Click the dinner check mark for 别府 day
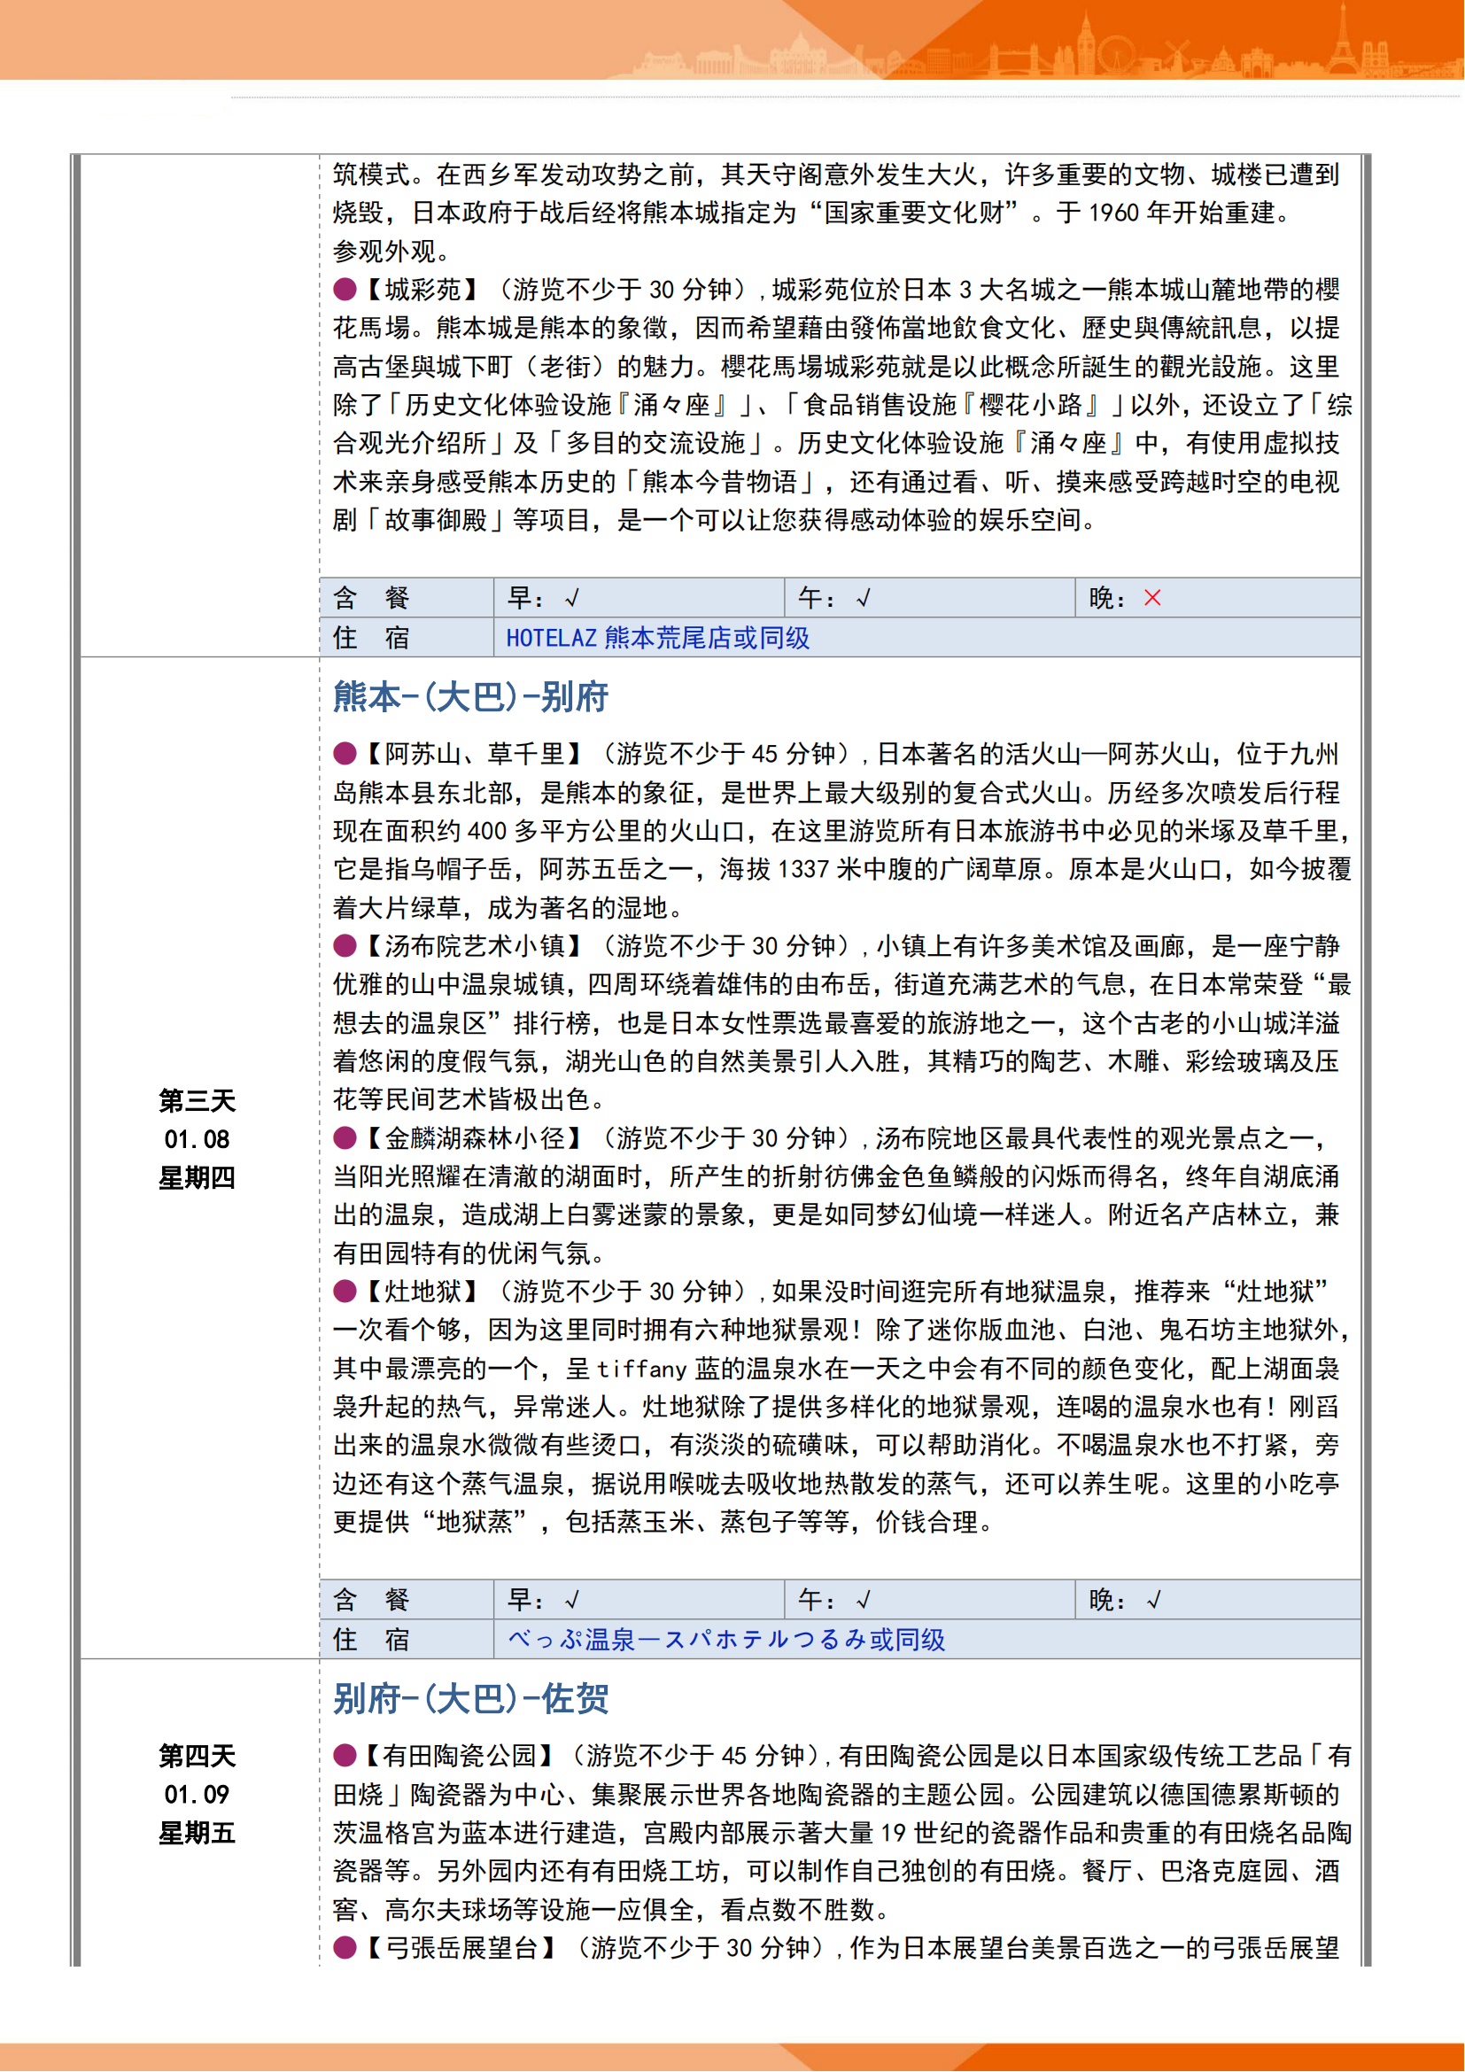The height and width of the screenshot is (2072, 1465). (x=1152, y=1600)
